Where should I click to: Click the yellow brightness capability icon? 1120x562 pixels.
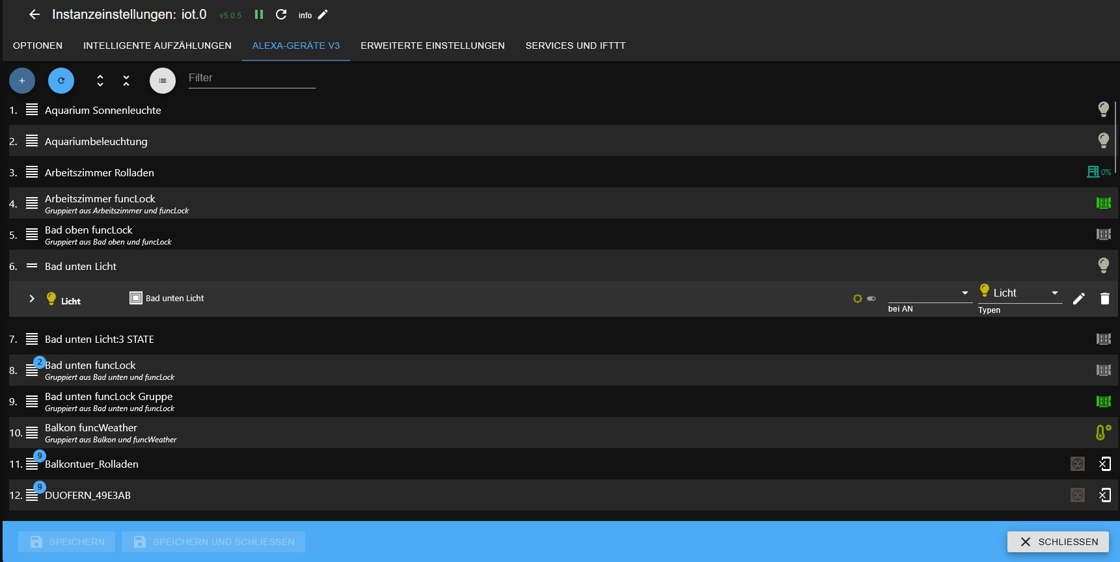pos(858,299)
